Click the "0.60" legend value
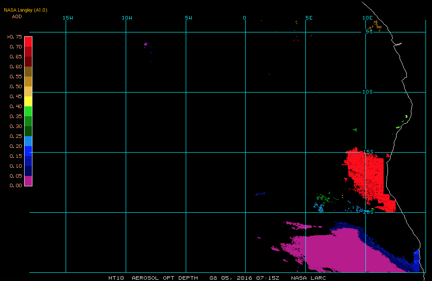 (x=16, y=67)
